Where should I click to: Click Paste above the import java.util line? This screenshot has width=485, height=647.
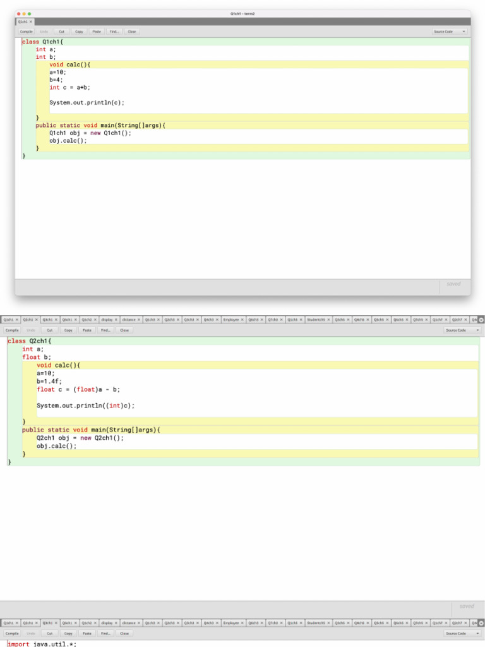(87, 633)
